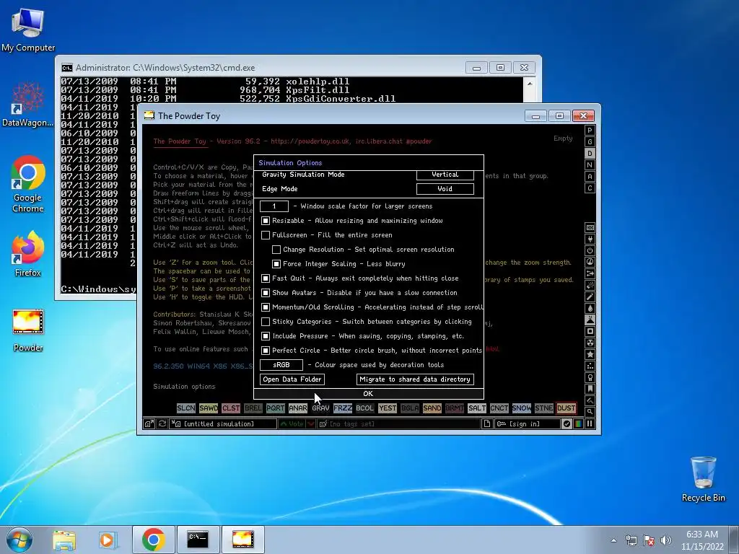Select the Powered Materials power icon
The width and height of the screenshot is (739, 554).
590,250
